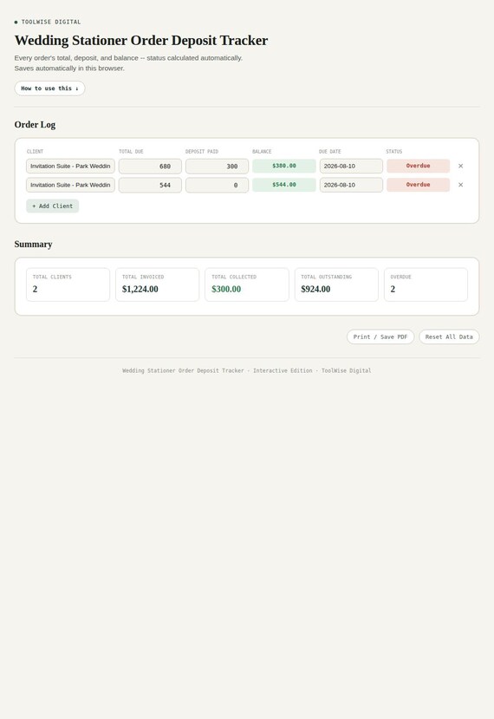The image size is (494, 719).
Task: Click the Overdue count card in Summary
Action: click(x=426, y=284)
